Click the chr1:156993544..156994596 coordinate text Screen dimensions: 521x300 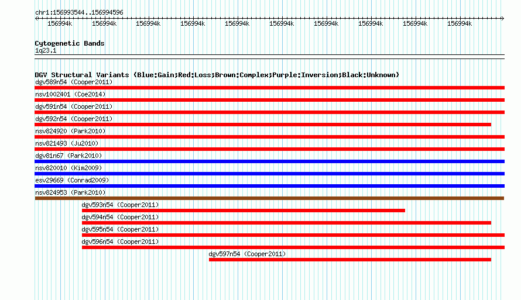[79, 12]
